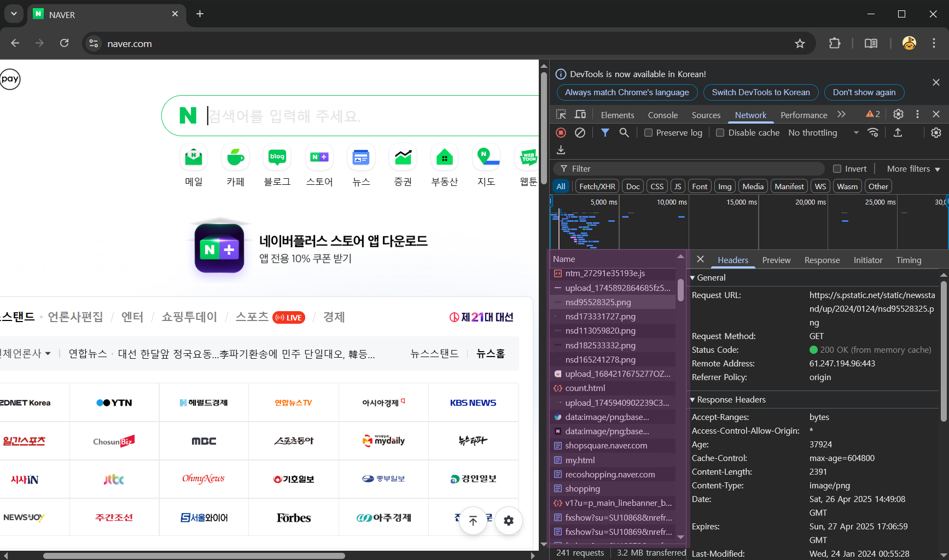The width and height of the screenshot is (949, 560).
Task: Open the Chrome tab search dropdown arrow
Action: pyautogui.click(x=14, y=14)
